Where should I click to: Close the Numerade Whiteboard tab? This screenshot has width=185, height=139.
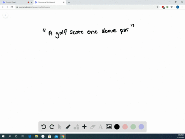coord(64,2)
